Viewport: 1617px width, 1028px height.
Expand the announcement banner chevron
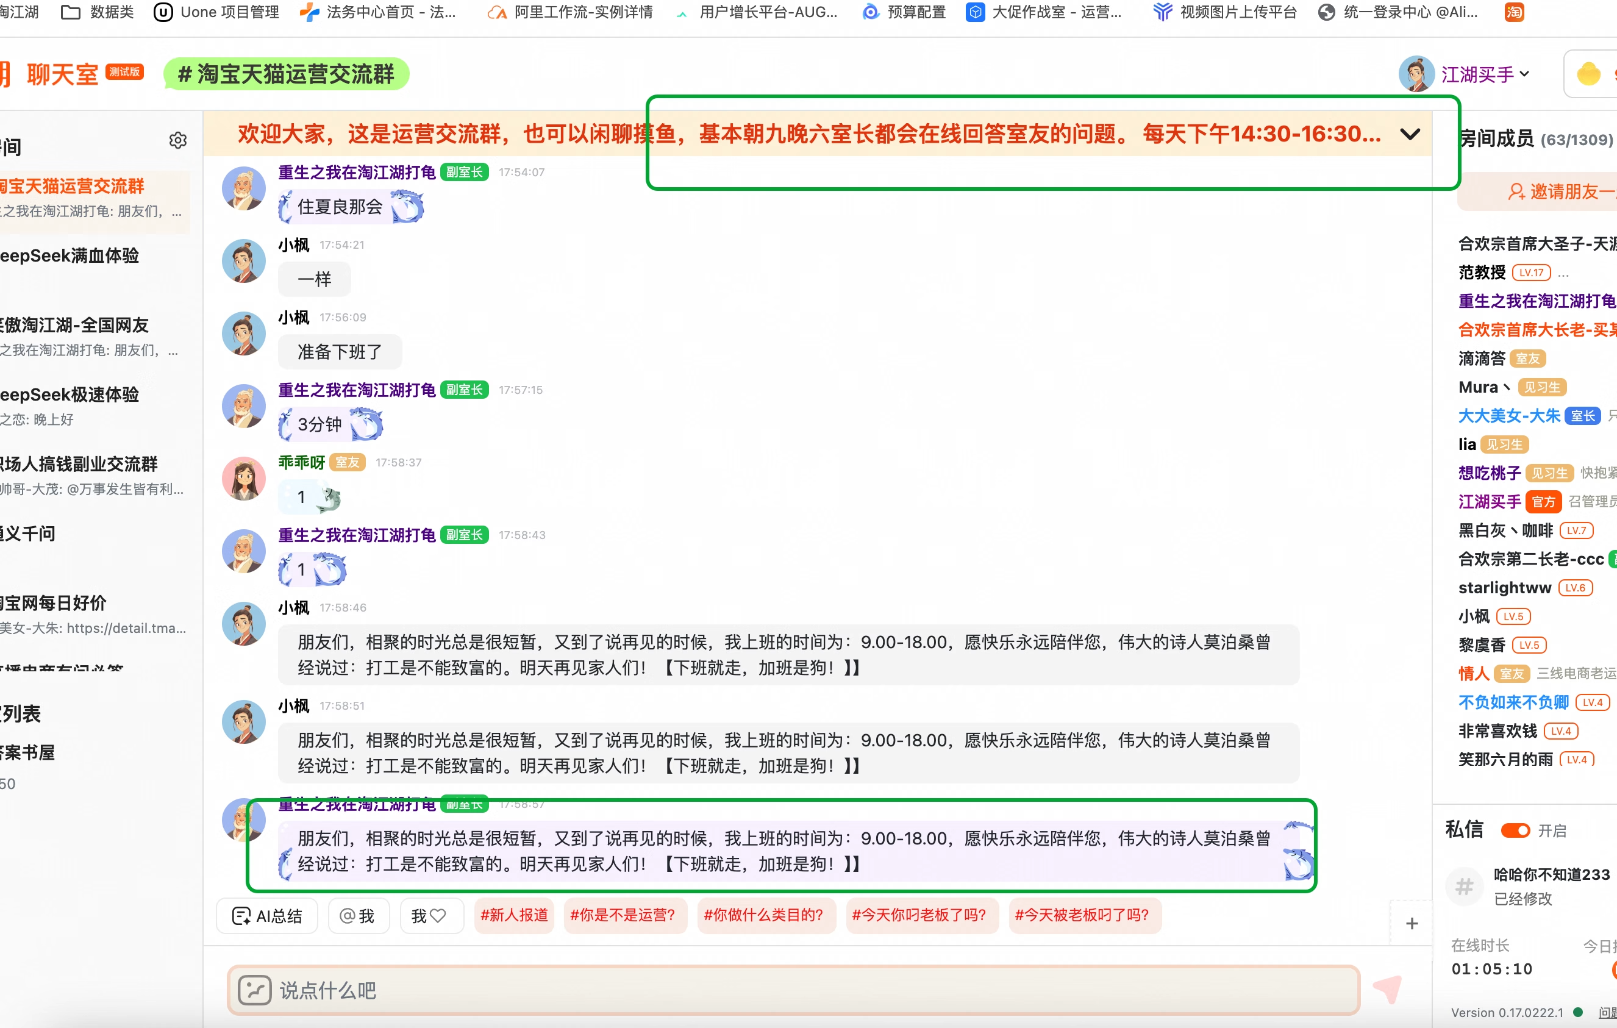1410,134
